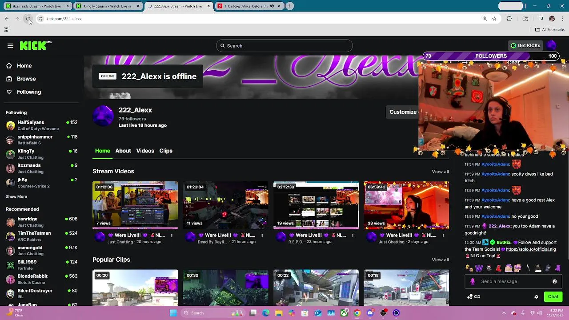
Task: Open the Kick hamburger sidebar menu
Action: tap(10, 45)
